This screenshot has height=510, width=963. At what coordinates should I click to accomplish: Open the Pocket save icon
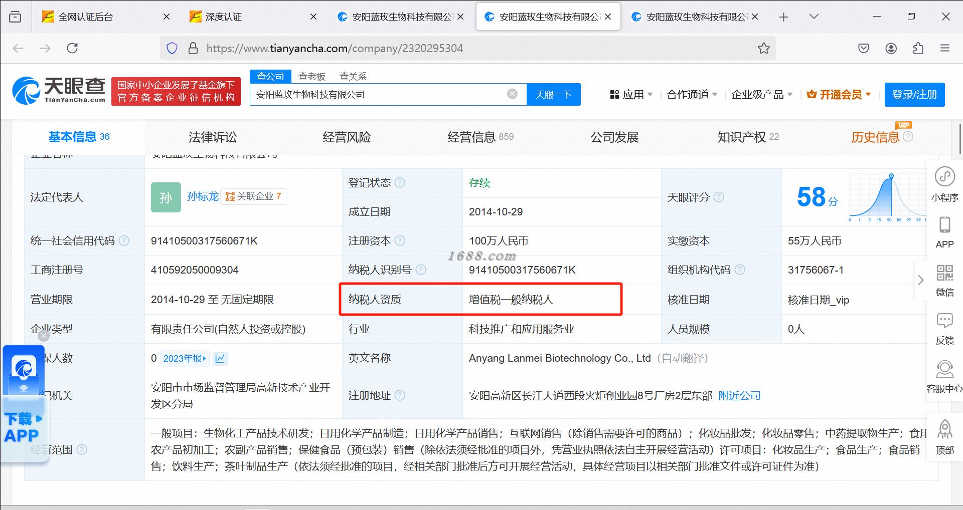(864, 48)
